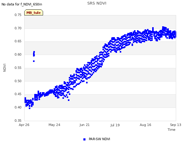Viewport: 194px width, 145px height.
Task: Click the 0.40 y-axis tick label
Action: [x=18, y=108]
